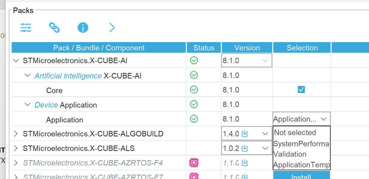This screenshot has width=369, height=179.
Task: Click the chain link icon in Packs toolbar
Action: pos(54,28)
